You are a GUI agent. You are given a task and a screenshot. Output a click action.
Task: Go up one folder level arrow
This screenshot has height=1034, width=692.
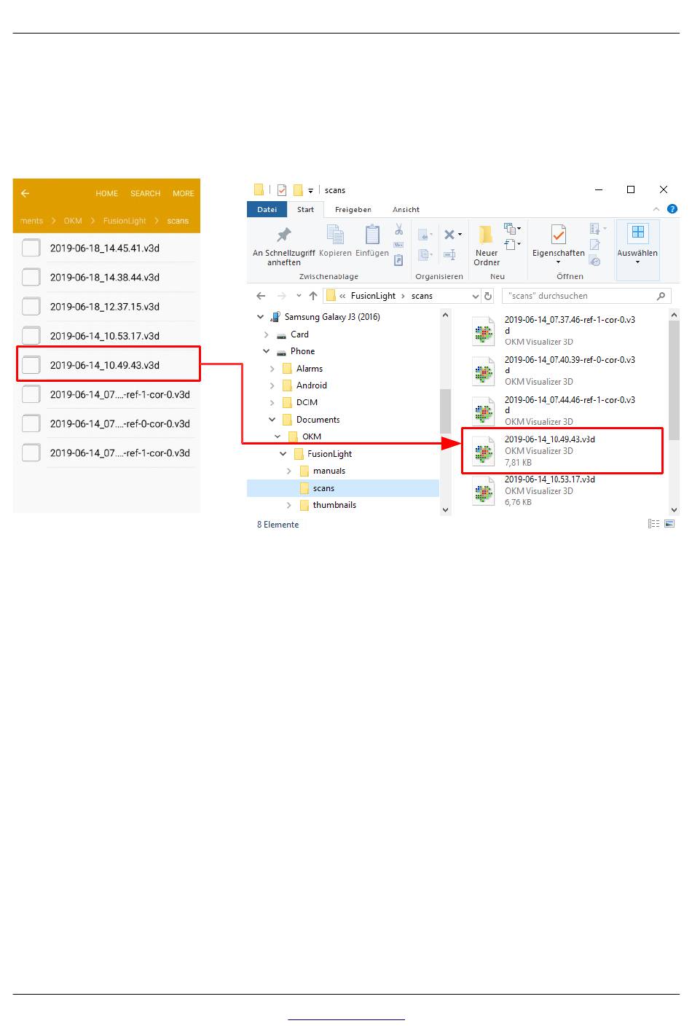coord(313,296)
